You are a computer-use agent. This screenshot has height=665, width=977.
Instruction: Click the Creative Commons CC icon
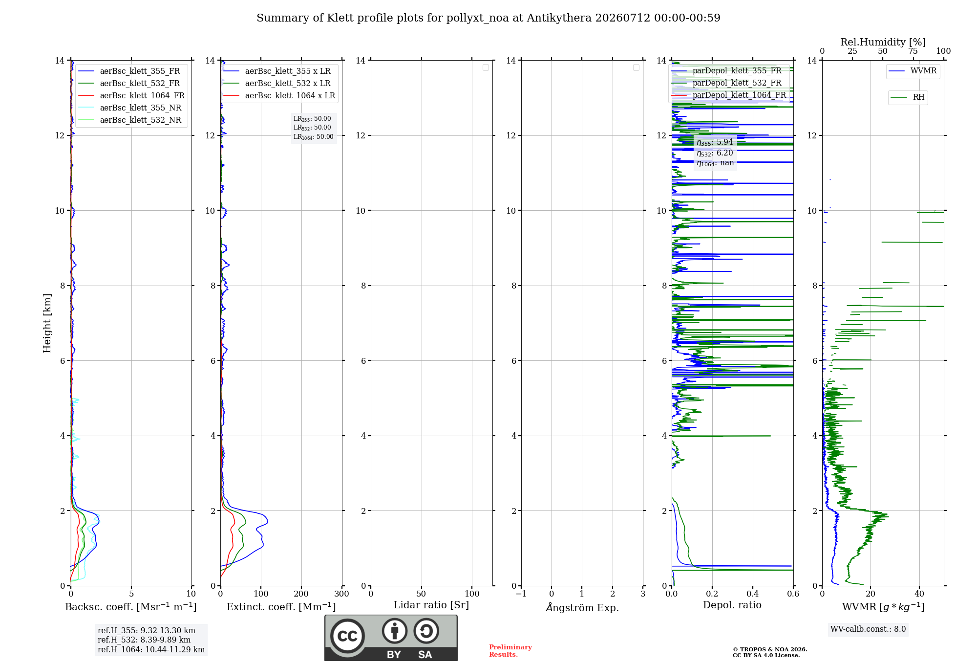tap(347, 636)
